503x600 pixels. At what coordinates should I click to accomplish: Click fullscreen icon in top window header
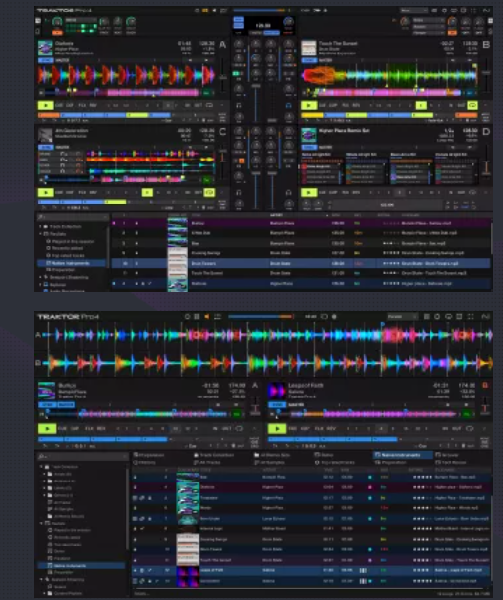(473, 11)
